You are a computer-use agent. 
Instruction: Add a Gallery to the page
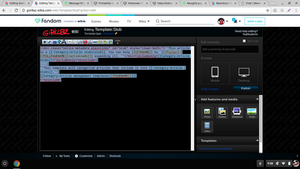[222, 113]
